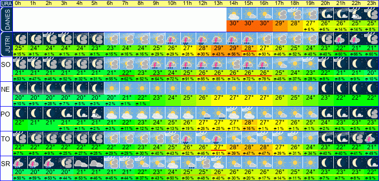This screenshot has width=379, height=181.
Task: Click PO 0h crescent moon icon
Action: click(20, 113)
